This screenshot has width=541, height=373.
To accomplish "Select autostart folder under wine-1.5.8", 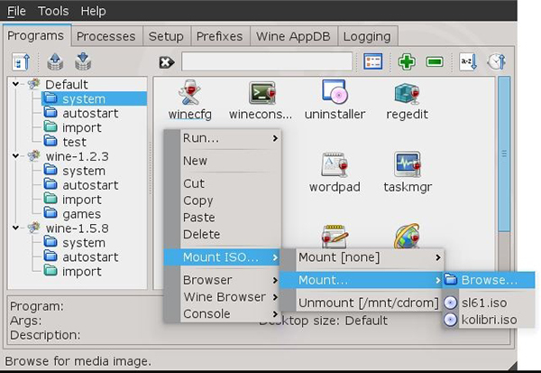I will (81, 257).
